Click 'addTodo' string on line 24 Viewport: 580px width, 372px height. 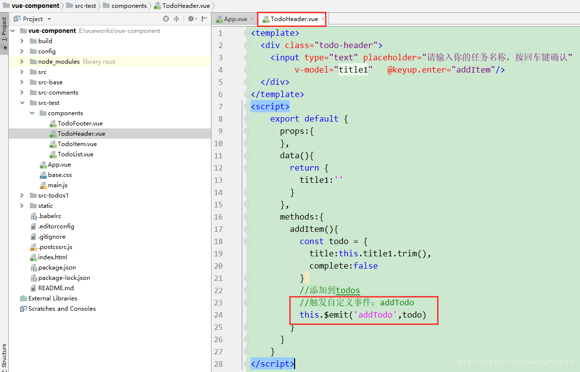point(375,315)
